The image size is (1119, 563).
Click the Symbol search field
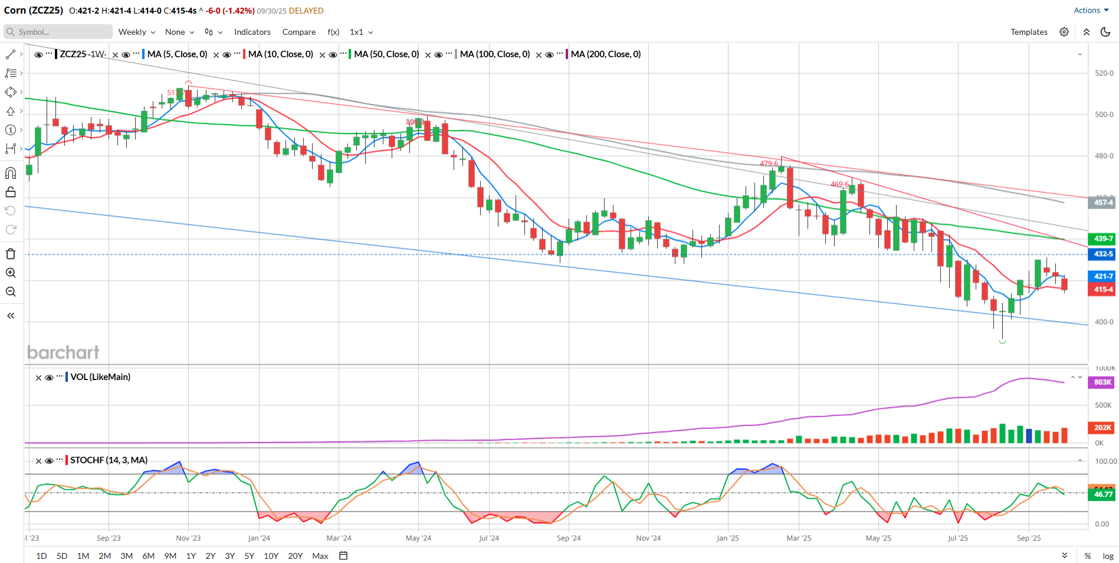point(58,32)
